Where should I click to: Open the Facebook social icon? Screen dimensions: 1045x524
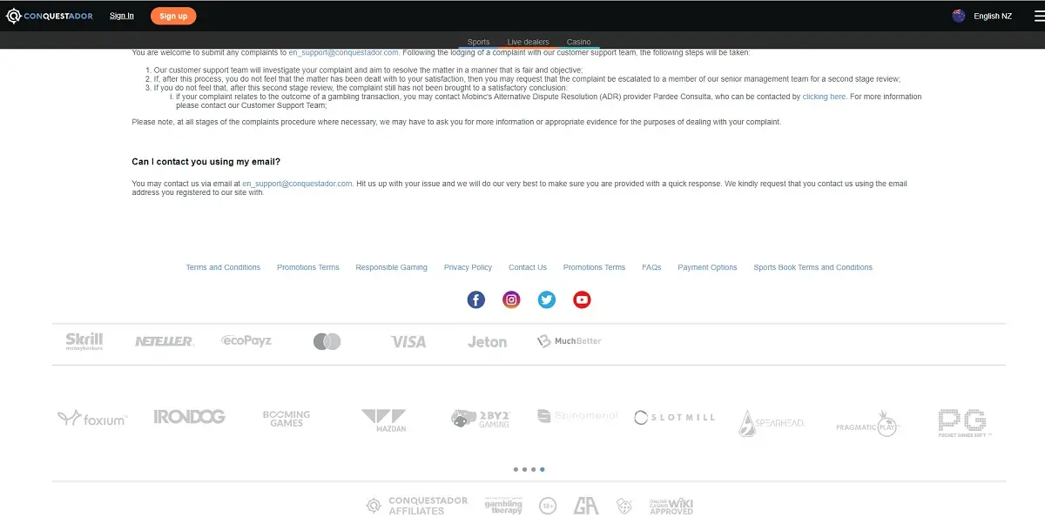pos(475,299)
